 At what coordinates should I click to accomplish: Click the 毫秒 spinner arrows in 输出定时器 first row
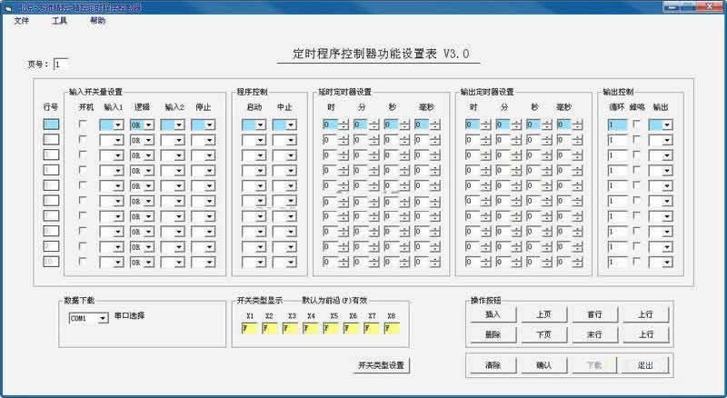[x=577, y=124]
